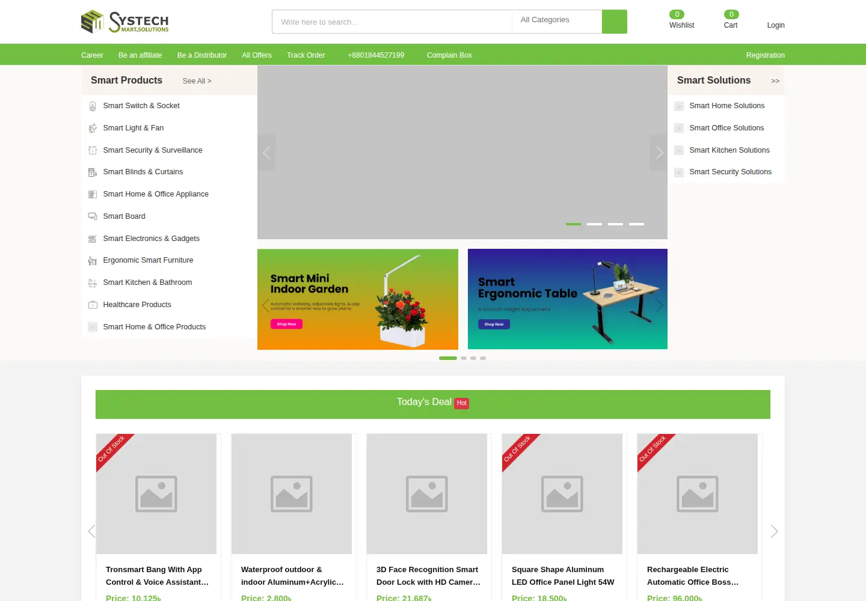Click the Healthcare Products icon

point(93,305)
